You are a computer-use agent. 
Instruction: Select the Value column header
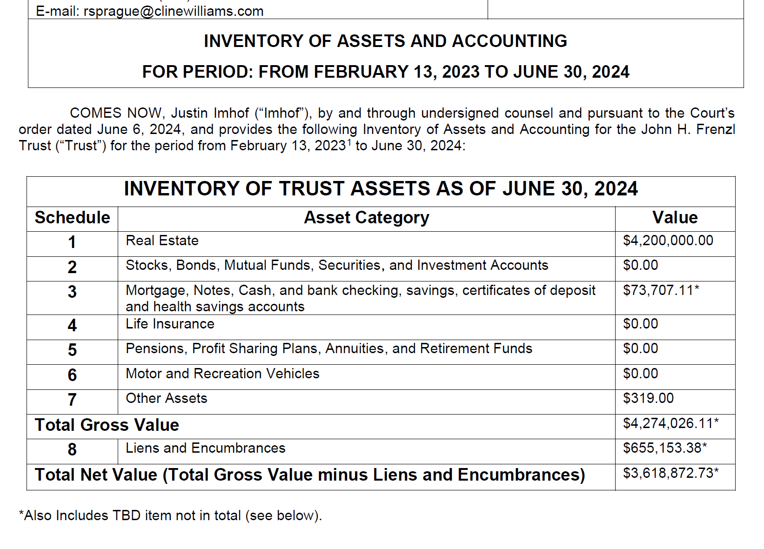pyautogui.click(x=675, y=218)
